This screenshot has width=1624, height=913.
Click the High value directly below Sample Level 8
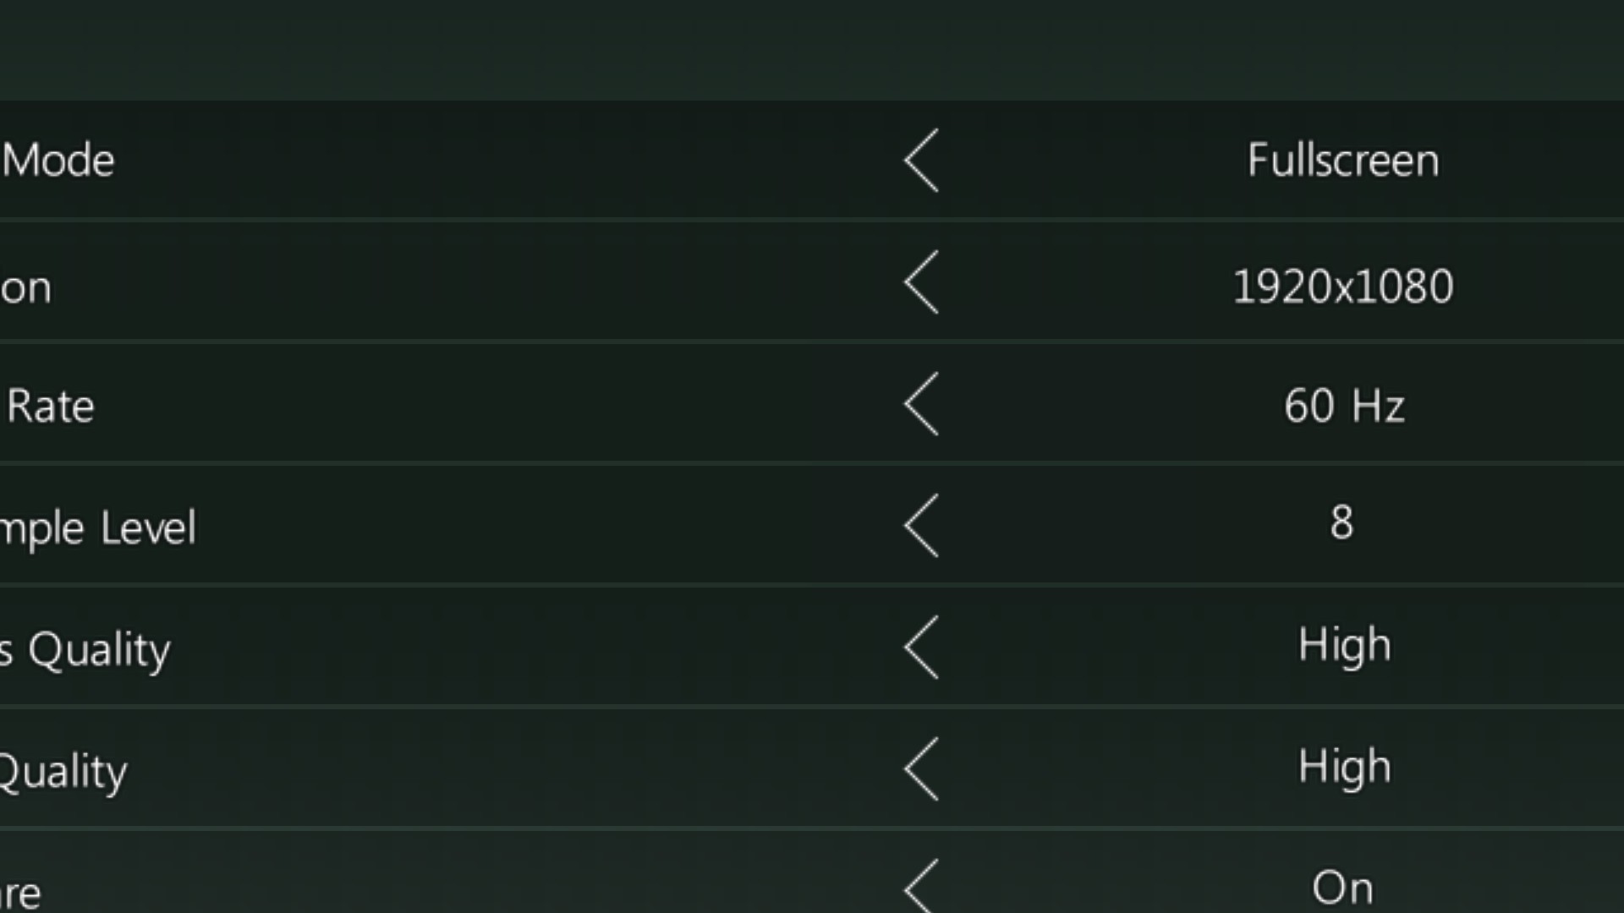coord(1344,646)
